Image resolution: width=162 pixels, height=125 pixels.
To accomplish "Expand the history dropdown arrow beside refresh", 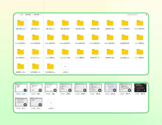I will click(x=20, y=15).
